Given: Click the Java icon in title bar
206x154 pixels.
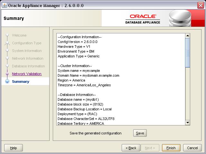Looking at the screenshot, I should (5, 5).
